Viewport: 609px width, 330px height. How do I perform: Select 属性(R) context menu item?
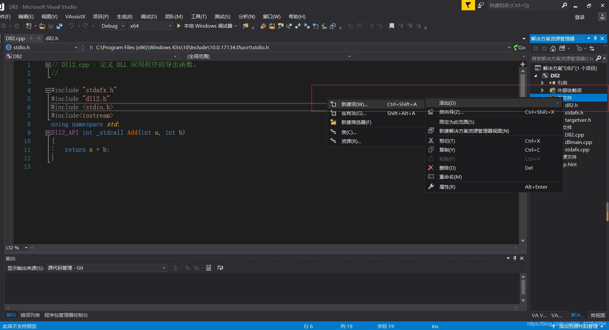pyautogui.click(x=494, y=187)
